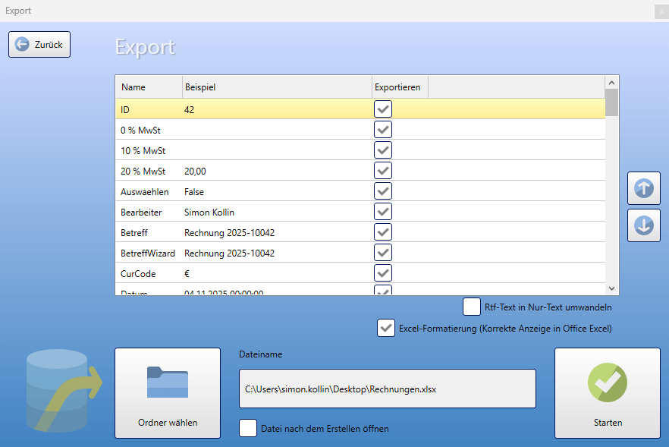Viewport: 669px width, 447px height.
Task: Click the green checkmark icon on Starten
Action: [607, 382]
